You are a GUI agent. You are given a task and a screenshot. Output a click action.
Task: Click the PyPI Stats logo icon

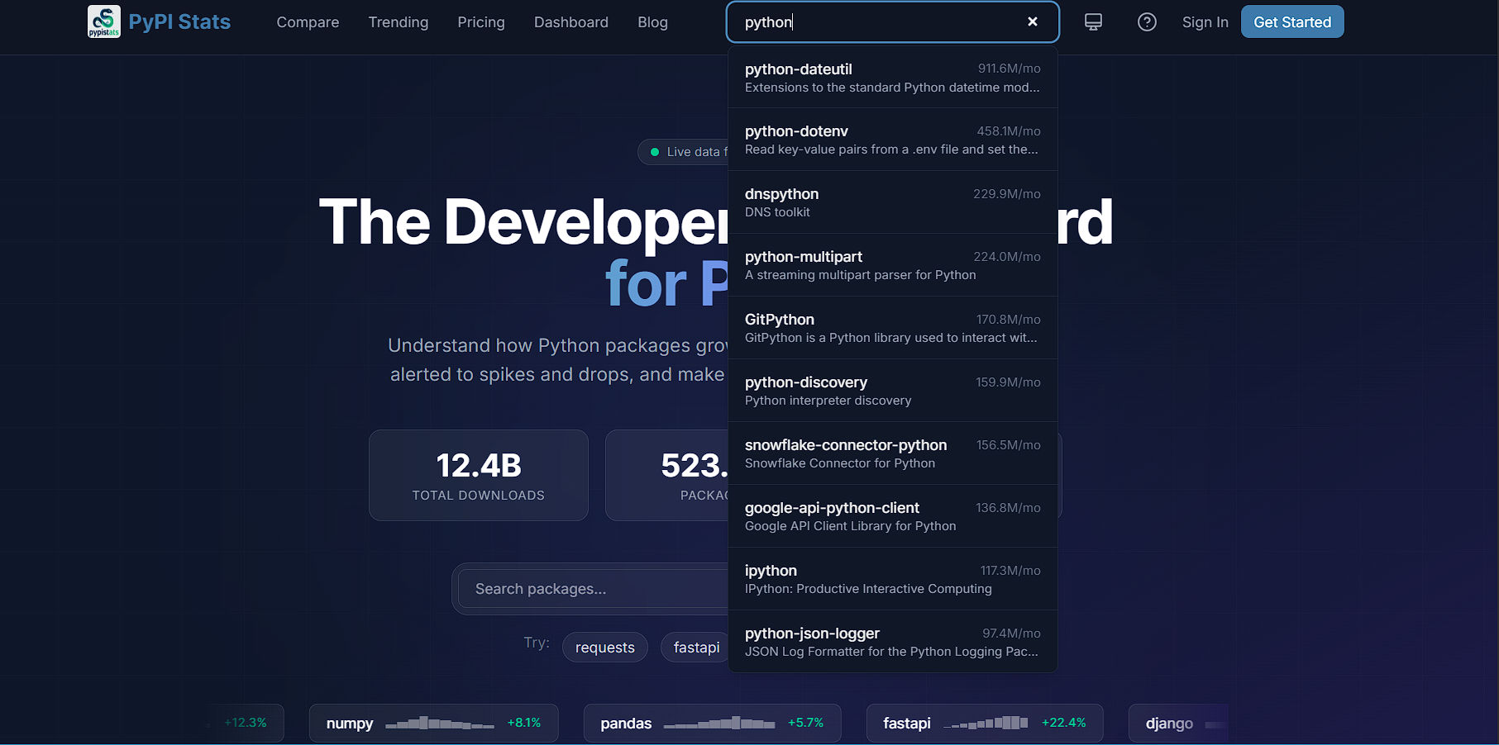coord(103,21)
